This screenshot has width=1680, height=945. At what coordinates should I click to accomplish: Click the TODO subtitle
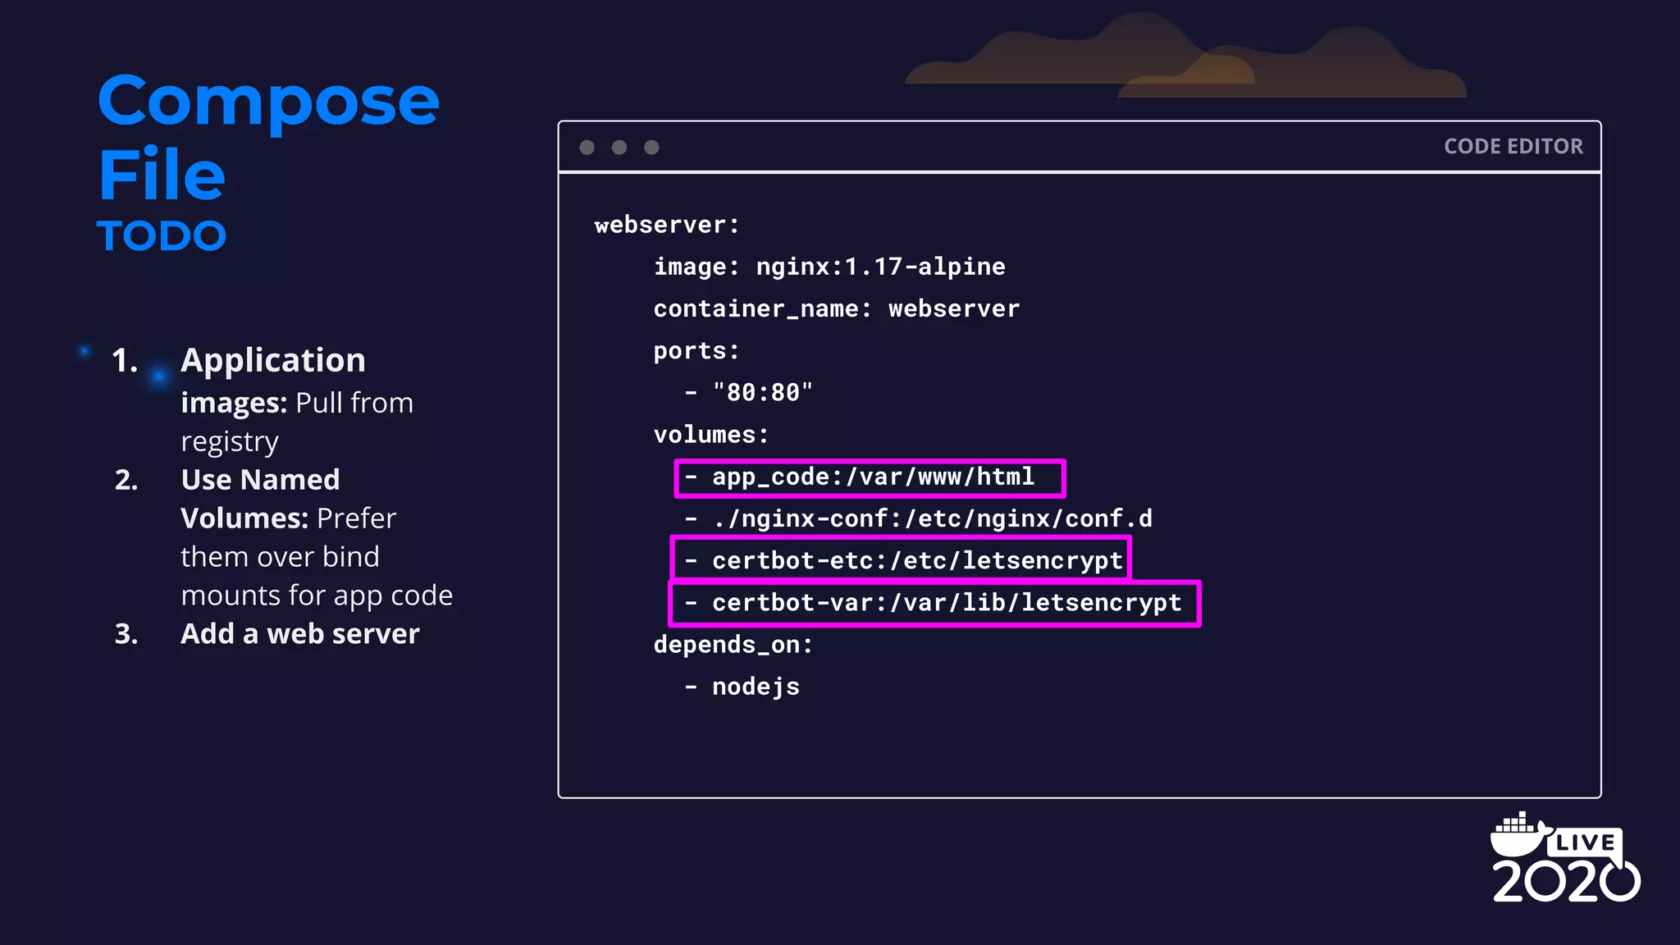tap(162, 236)
